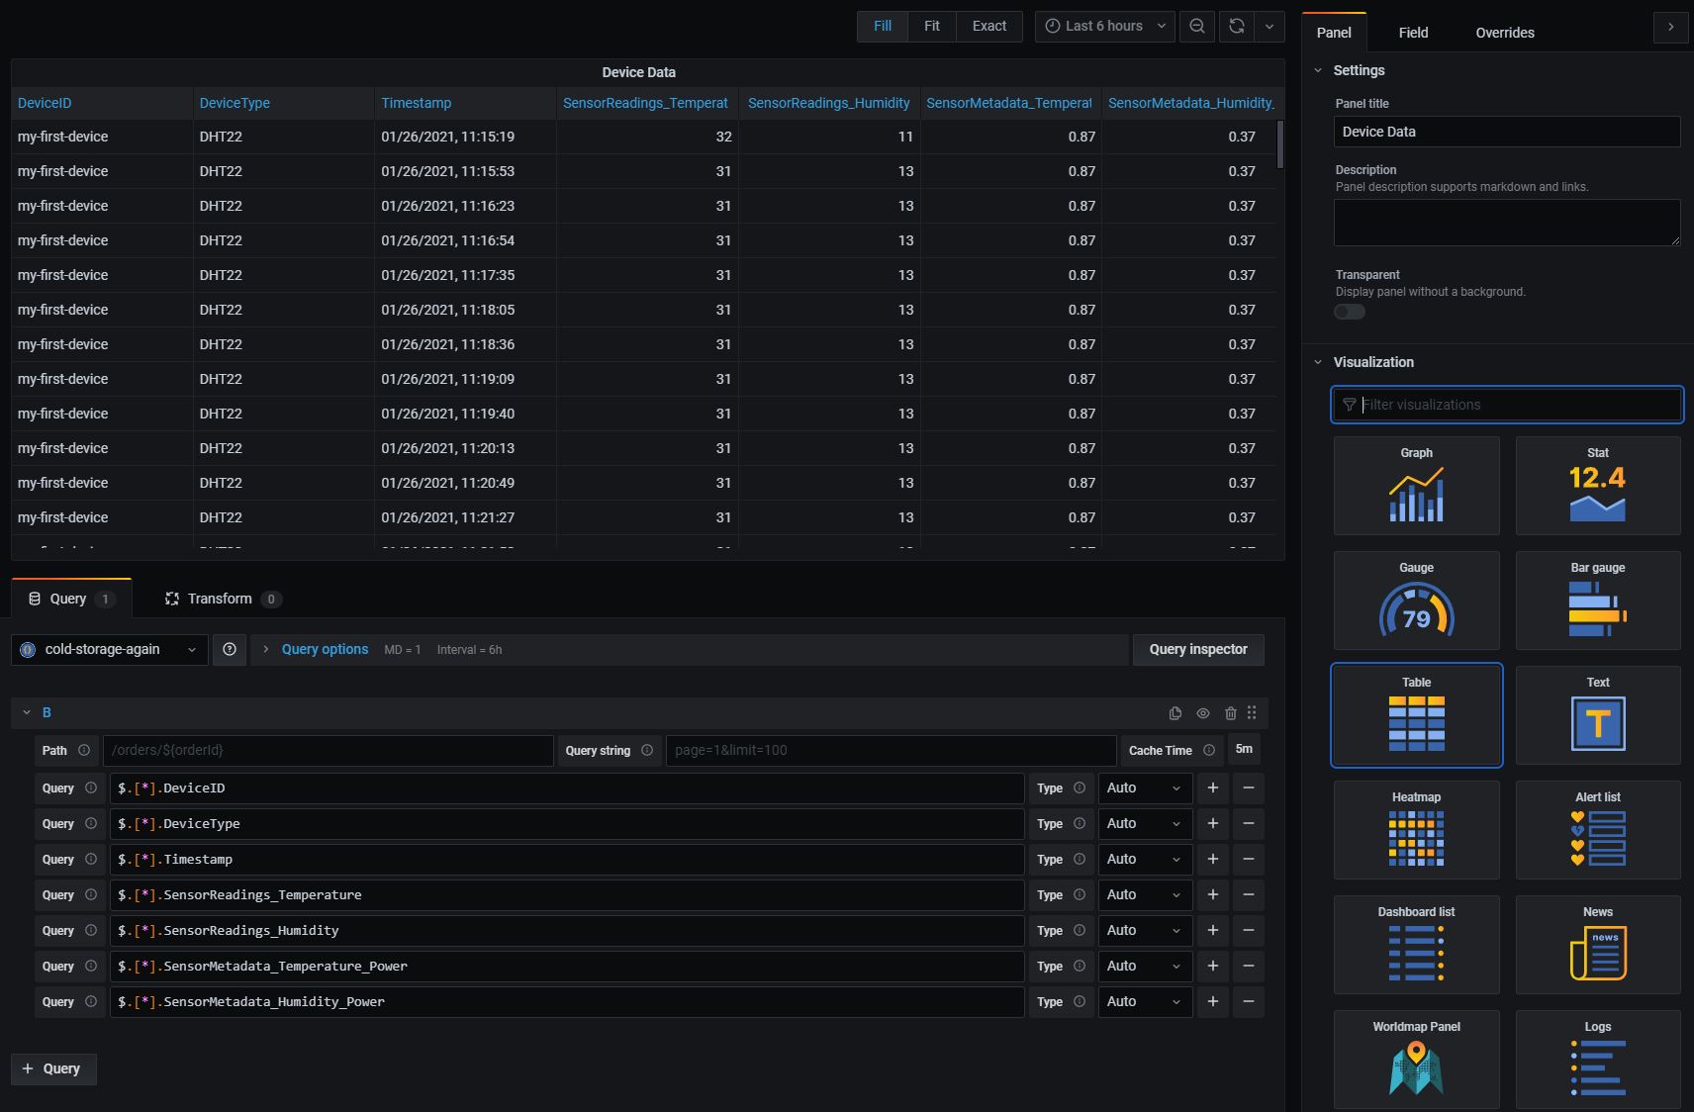Collapse the Settings section
The width and height of the screenshot is (1694, 1112).
pyautogui.click(x=1318, y=70)
